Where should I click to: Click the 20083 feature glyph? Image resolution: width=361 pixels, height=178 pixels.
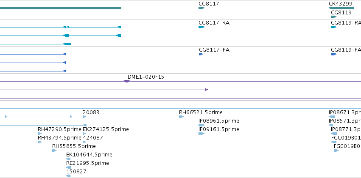[x=84, y=117]
